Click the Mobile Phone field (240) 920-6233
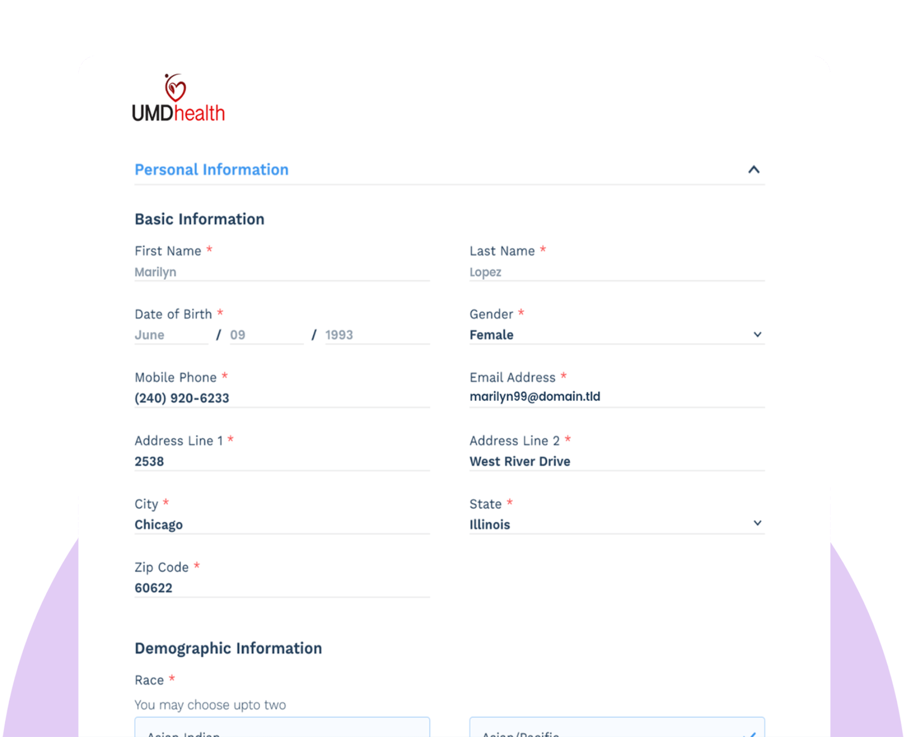The height and width of the screenshot is (737, 906). (x=282, y=398)
